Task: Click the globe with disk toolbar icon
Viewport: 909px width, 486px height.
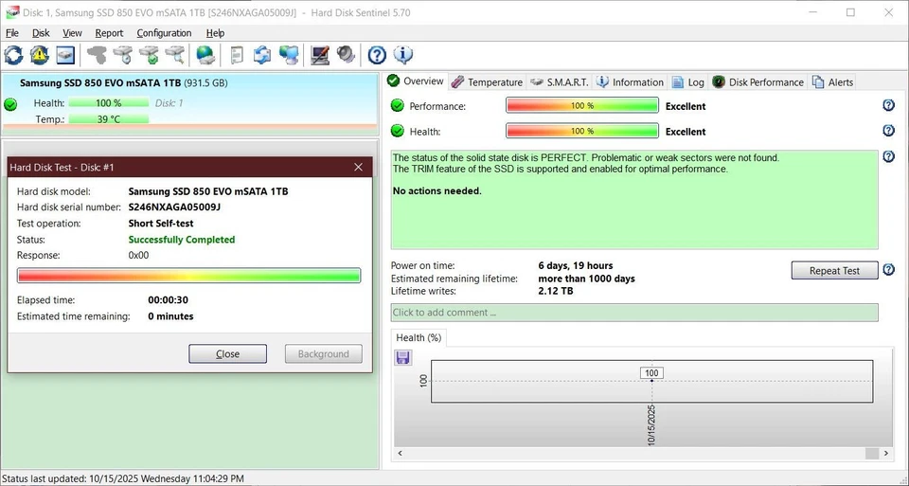Action: tap(205, 55)
